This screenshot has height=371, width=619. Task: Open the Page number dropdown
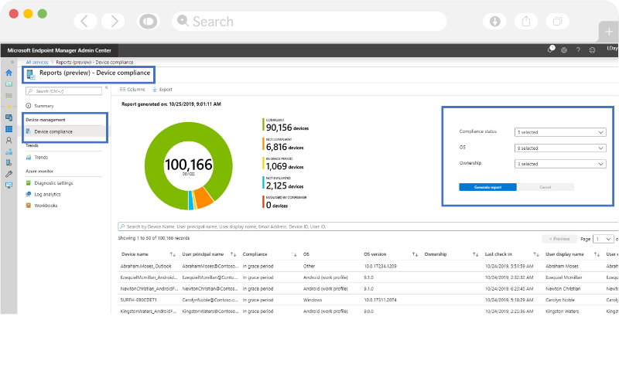coord(604,239)
